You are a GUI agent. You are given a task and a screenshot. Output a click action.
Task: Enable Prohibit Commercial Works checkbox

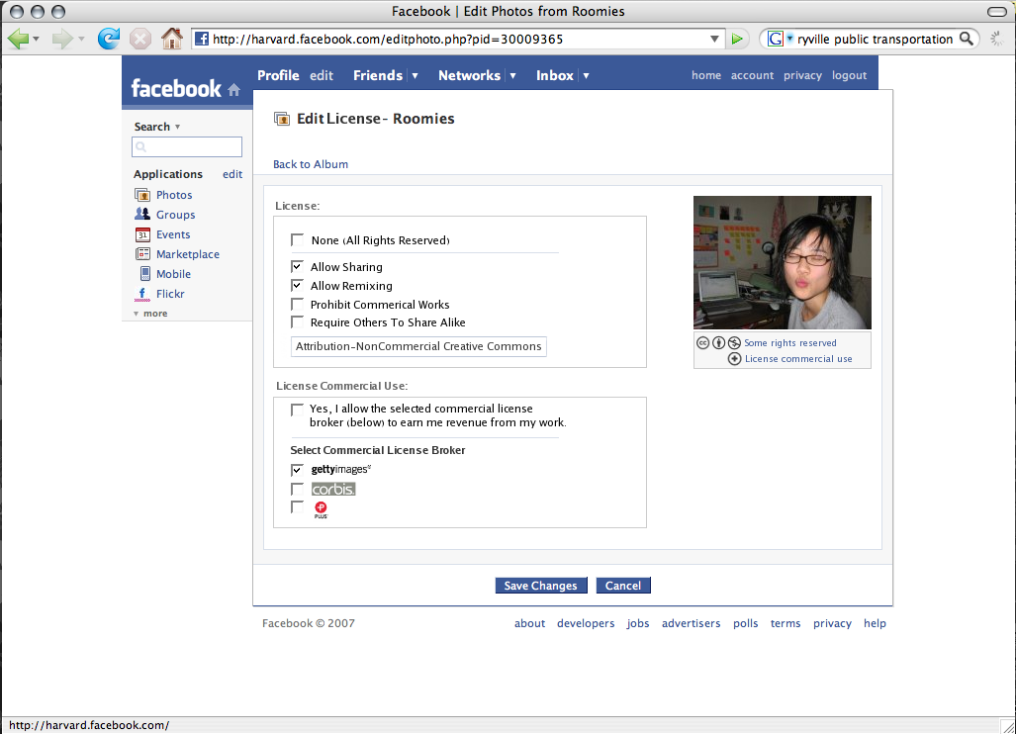[298, 304]
